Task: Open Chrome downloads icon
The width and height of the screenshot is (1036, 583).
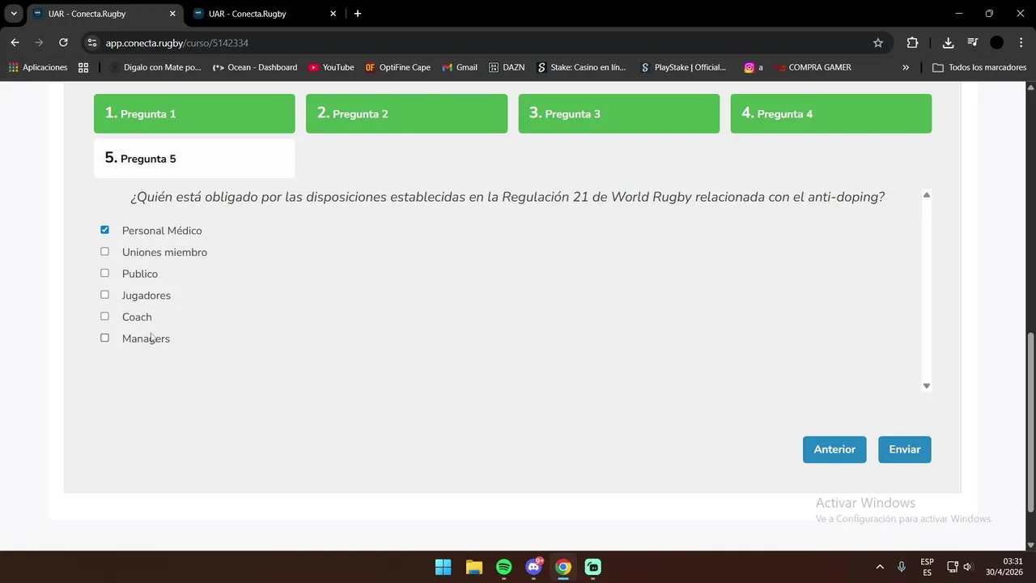Action: click(x=948, y=43)
